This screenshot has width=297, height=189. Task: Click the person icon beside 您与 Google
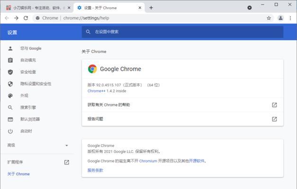tap(10, 48)
